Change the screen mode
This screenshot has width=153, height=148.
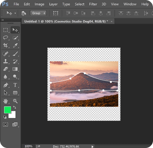(15, 125)
